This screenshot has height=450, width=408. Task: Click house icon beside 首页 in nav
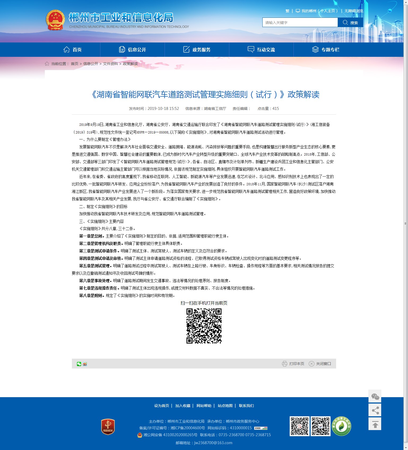[x=67, y=49]
